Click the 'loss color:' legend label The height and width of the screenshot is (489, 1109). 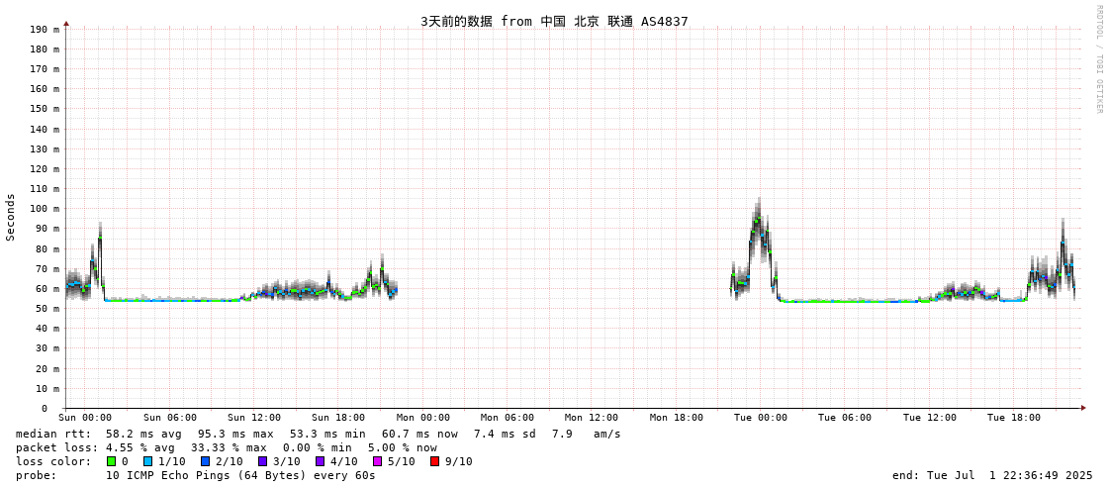[53, 461]
